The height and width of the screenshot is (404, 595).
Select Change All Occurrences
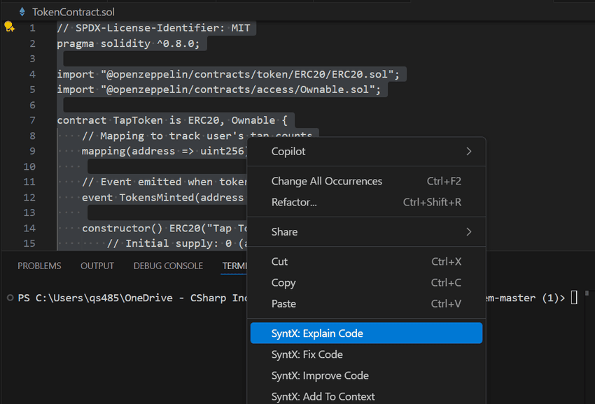pos(326,181)
